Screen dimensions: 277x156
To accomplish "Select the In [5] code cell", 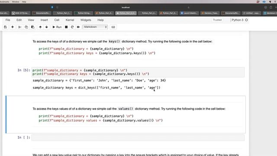I will [138, 72].
